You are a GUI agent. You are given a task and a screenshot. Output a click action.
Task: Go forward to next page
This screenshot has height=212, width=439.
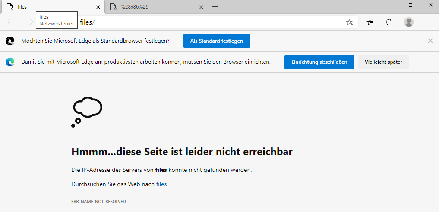pyautogui.click(x=29, y=22)
